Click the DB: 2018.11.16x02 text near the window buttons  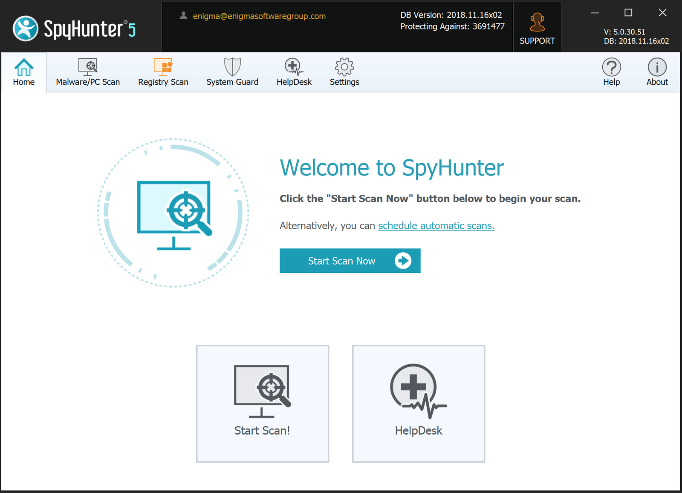click(636, 41)
